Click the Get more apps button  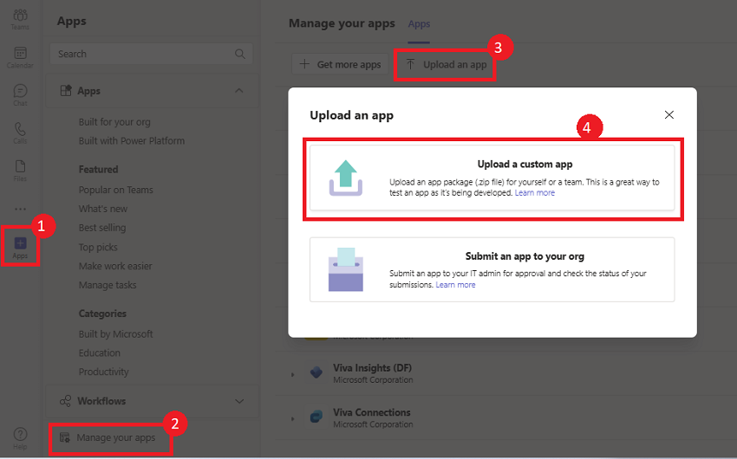pos(340,64)
